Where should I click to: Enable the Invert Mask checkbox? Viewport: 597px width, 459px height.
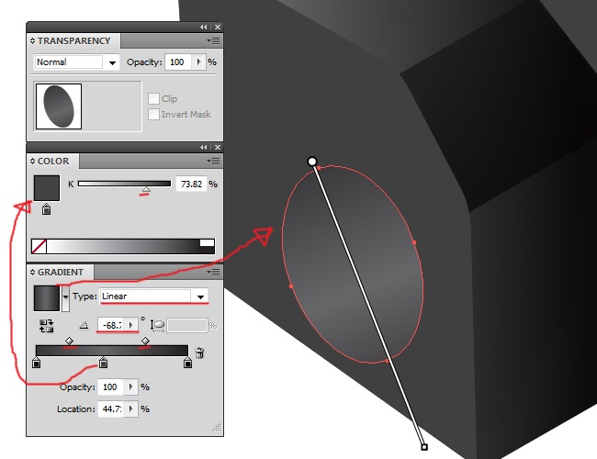(153, 114)
